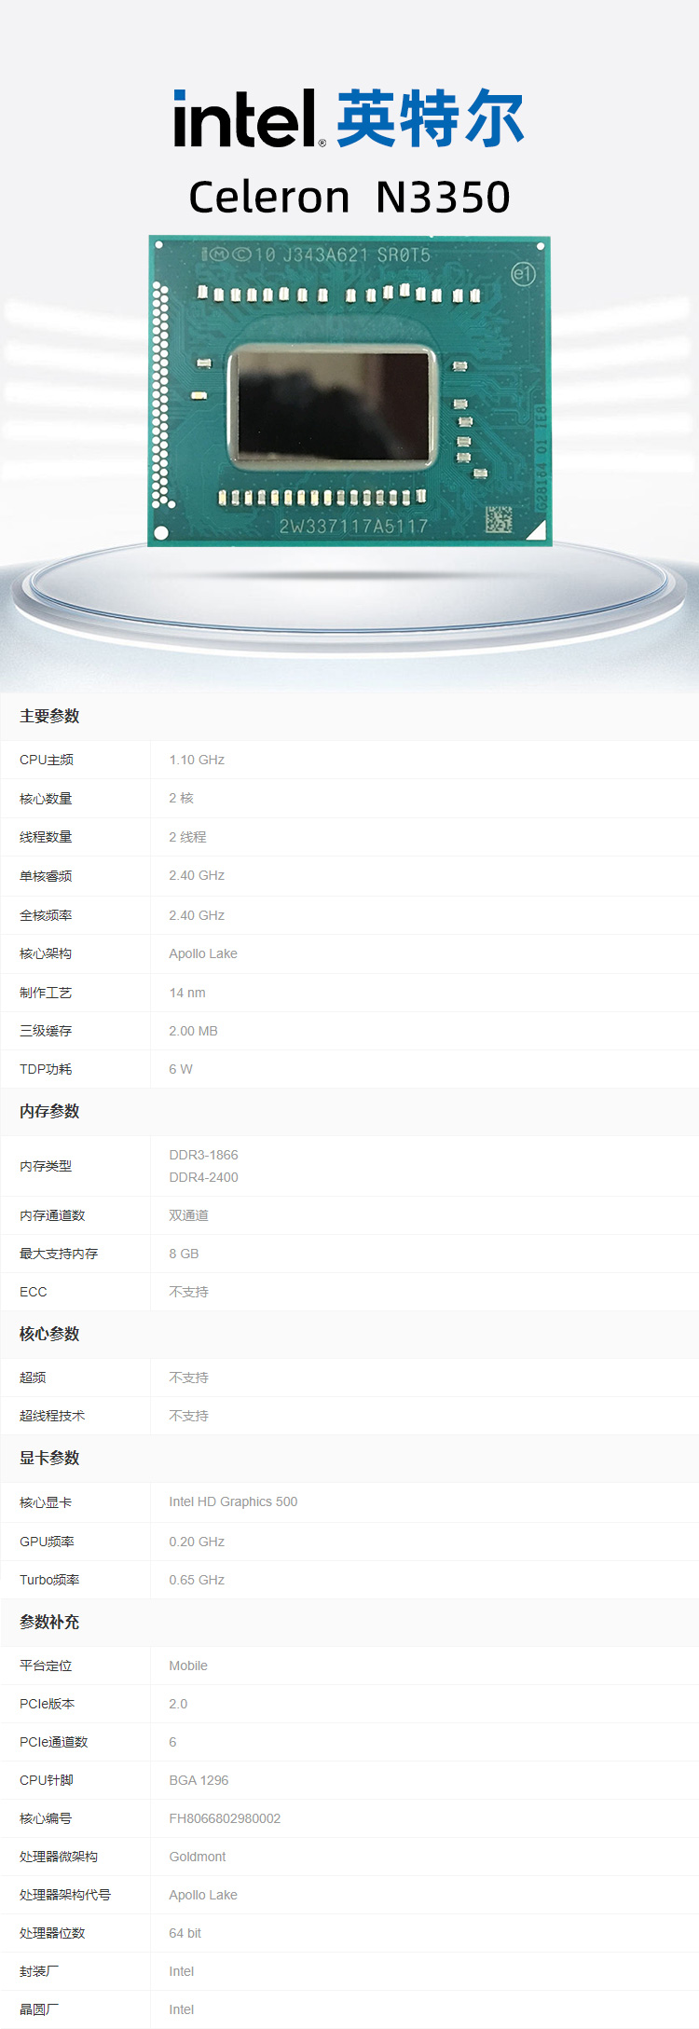Click the Celeron N3350 chip photo
The width and height of the screenshot is (699, 2029).
click(349, 391)
